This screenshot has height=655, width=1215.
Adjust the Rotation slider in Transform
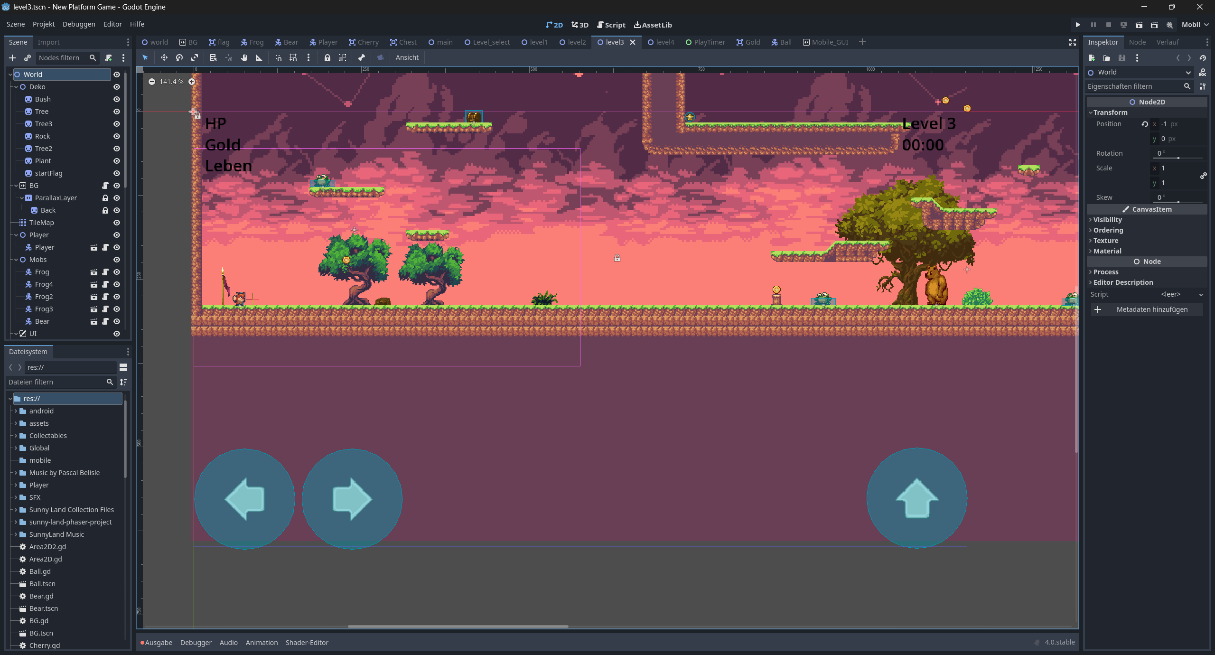(x=1178, y=158)
